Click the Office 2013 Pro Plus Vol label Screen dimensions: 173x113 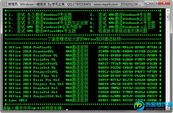(x=33, y=76)
